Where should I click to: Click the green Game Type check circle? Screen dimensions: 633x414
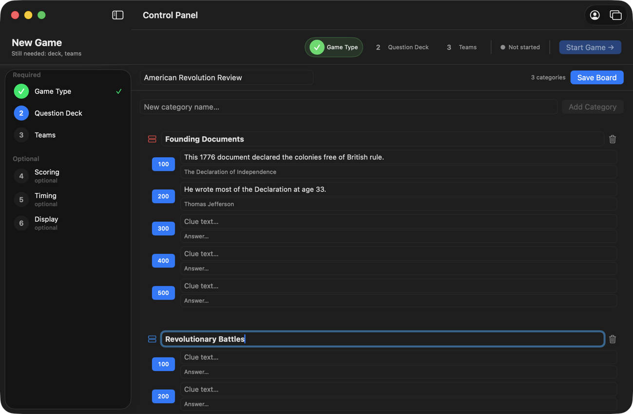[x=21, y=91]
